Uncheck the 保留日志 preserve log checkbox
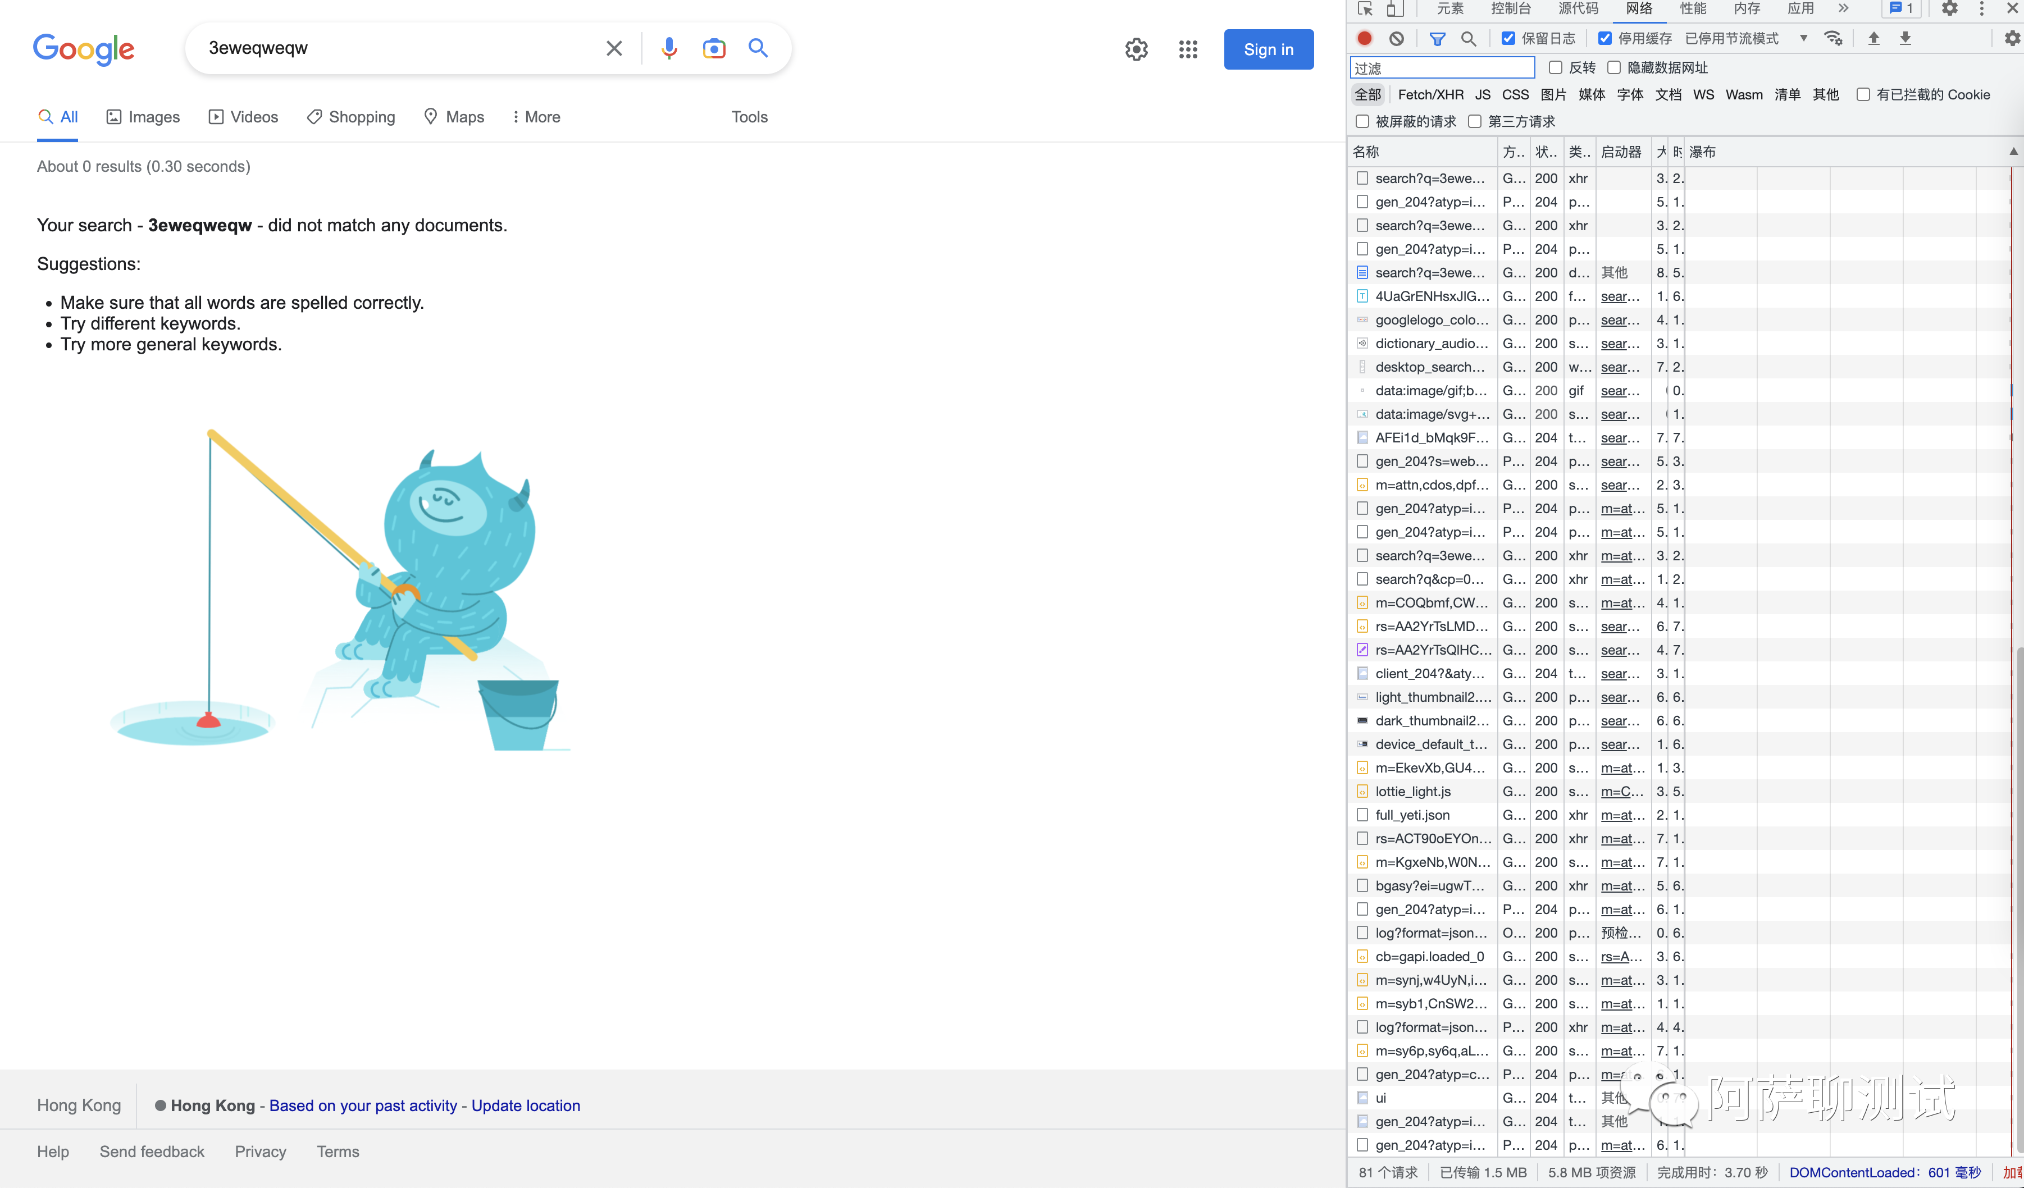This screenshot has height=1188, width=2024. pos(1507,39)
